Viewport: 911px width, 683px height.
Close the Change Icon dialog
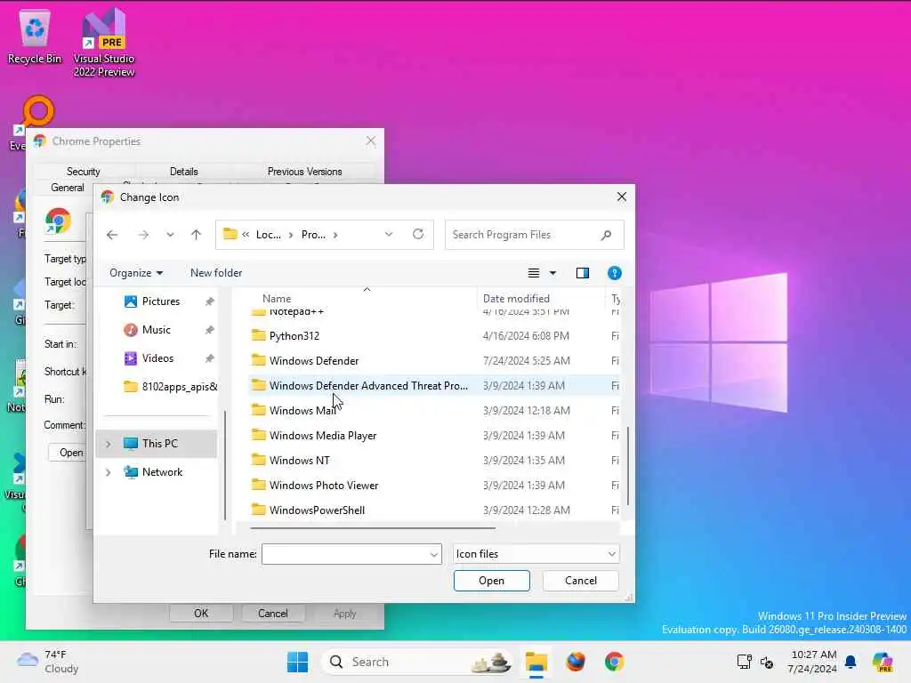click(x=622, y=197)
